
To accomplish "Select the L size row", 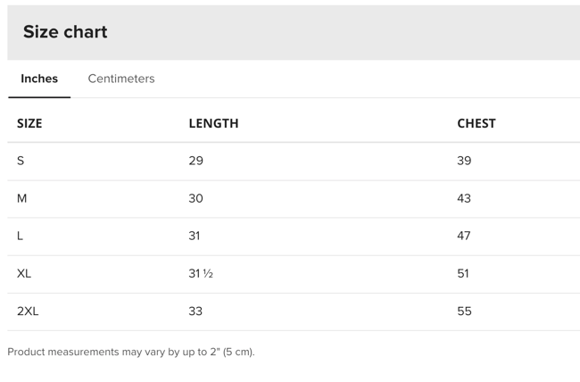I will 21,236.
